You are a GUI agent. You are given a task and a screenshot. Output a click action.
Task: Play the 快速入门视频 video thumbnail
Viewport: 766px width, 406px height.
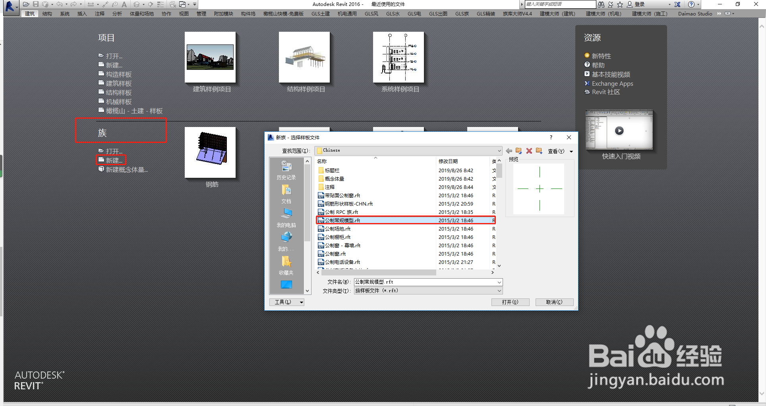click(619, 131)
